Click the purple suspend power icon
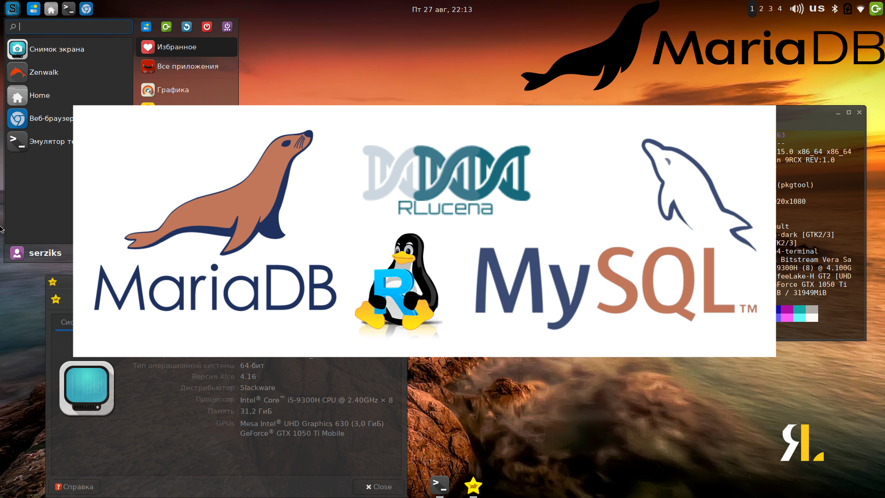885x498 pixels. (x=227, y=27)
